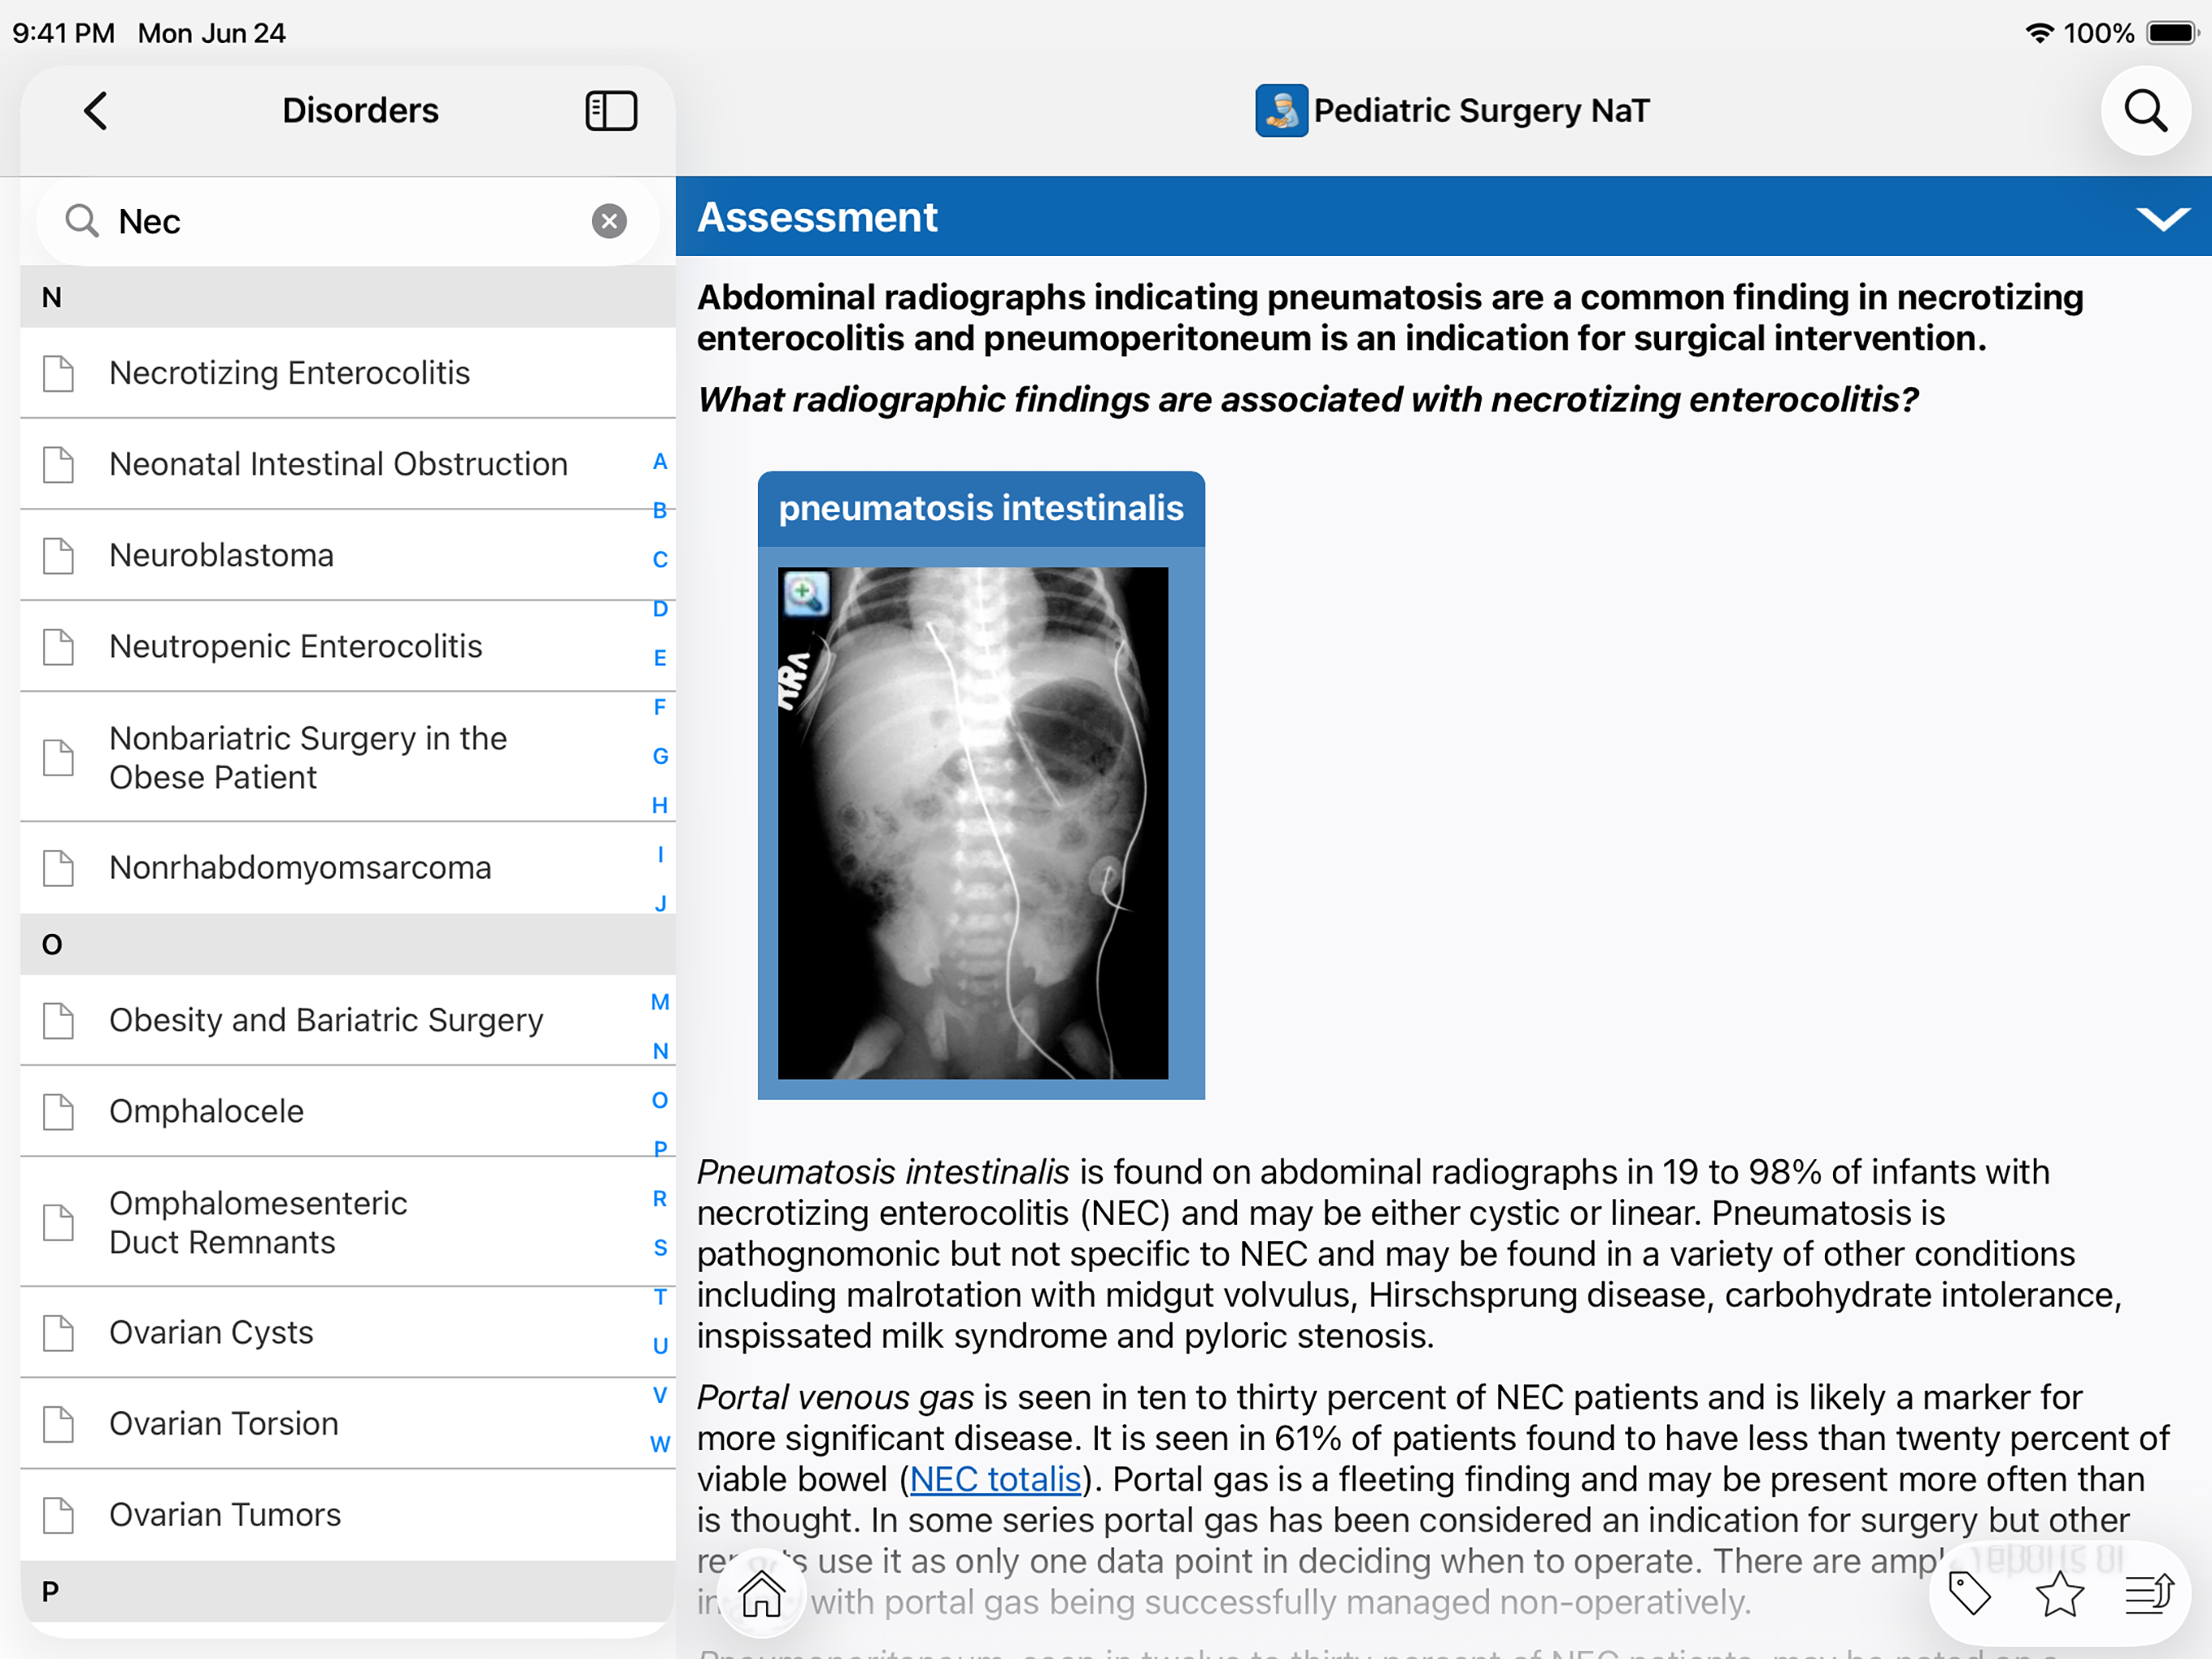Tap the Home icon
2212x1659 pixels.
(762, 1593)
